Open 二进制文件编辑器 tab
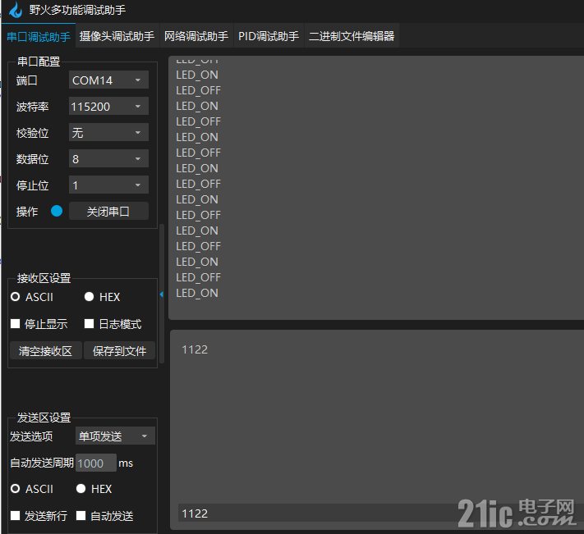 pyautogui.click(x=352, y=36)
